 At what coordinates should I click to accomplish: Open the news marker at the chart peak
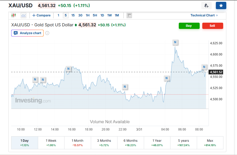(x=175, y=42)
